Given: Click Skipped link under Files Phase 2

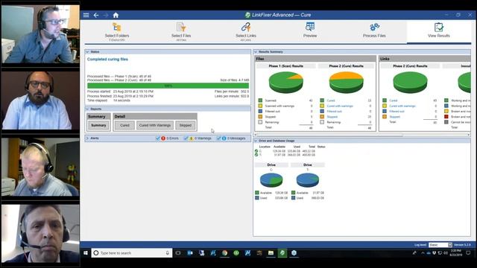Looking at the screenshot, I should (x=332, y=117).
